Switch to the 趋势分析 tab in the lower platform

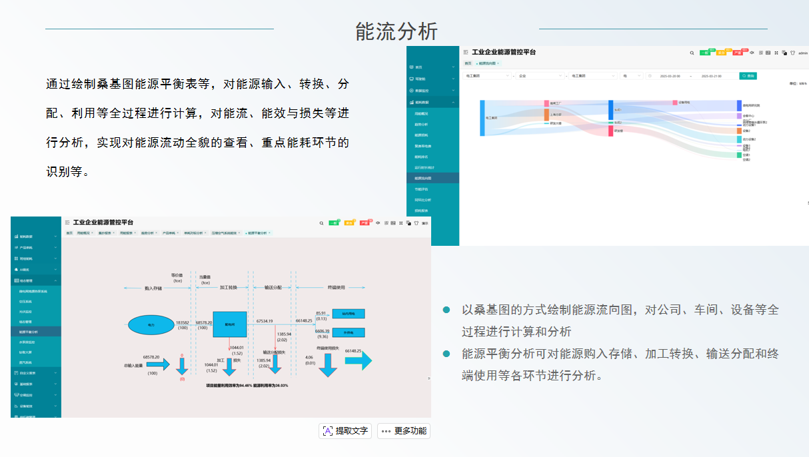147,233
